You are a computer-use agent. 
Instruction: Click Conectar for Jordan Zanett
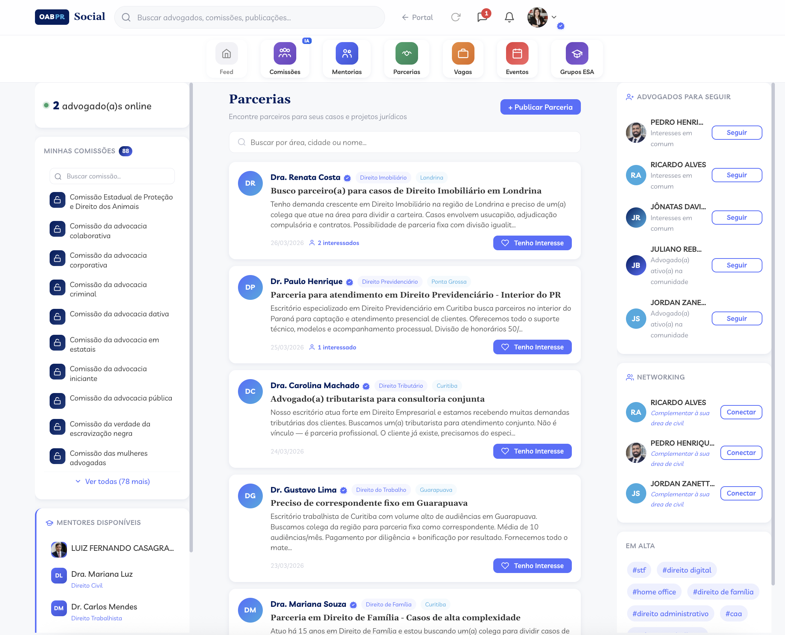(741, 493)
